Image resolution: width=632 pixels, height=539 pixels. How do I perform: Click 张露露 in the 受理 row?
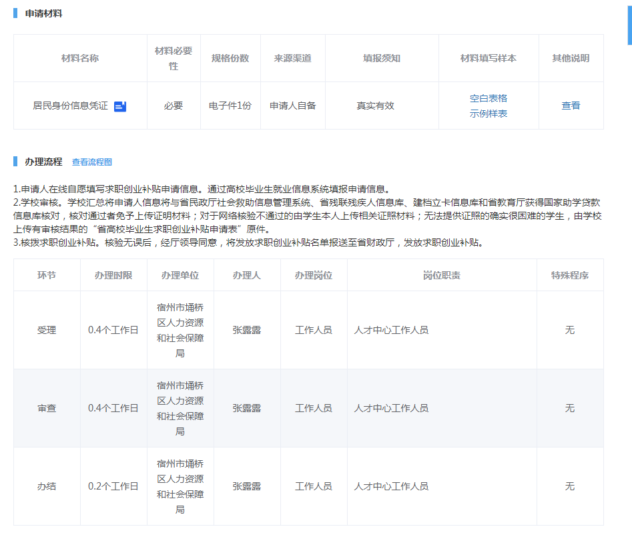coord(246,330)
